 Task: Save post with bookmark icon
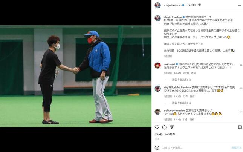240,127
